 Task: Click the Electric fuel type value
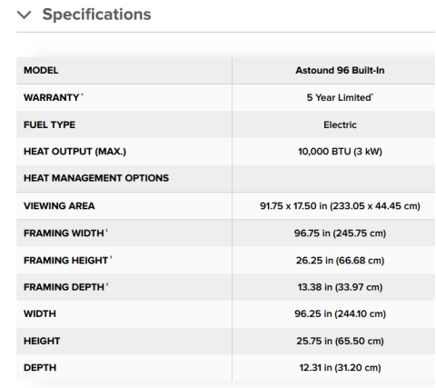coord(340,124)
